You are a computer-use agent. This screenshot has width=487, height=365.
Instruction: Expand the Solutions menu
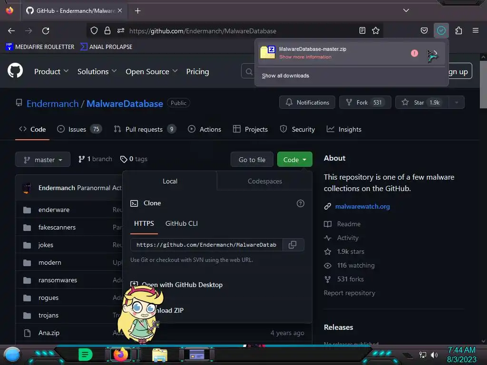point(97,72)
